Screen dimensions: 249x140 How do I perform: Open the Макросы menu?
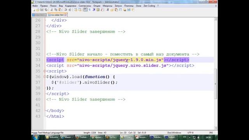click(107, 6)
